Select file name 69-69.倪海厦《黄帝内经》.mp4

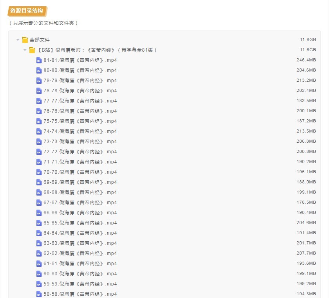(x=80, y=182)
